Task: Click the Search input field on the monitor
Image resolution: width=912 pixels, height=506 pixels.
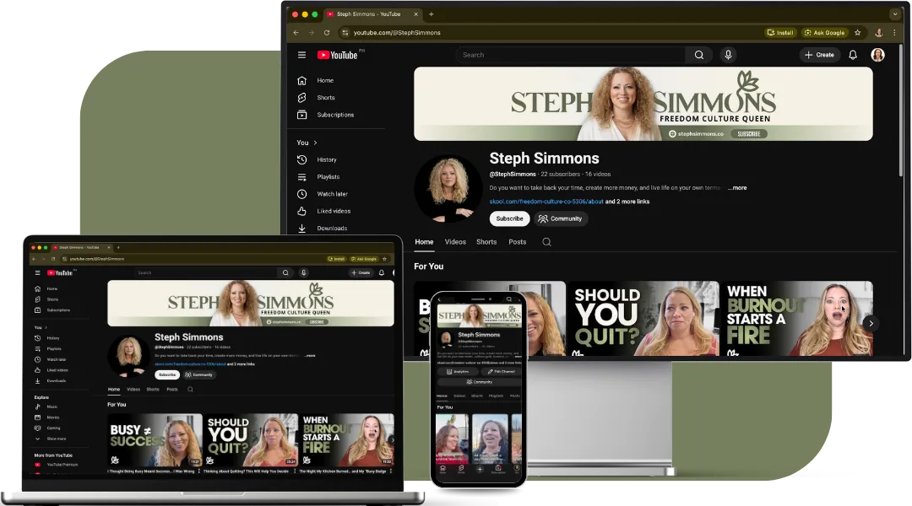Action: (571, 55)
